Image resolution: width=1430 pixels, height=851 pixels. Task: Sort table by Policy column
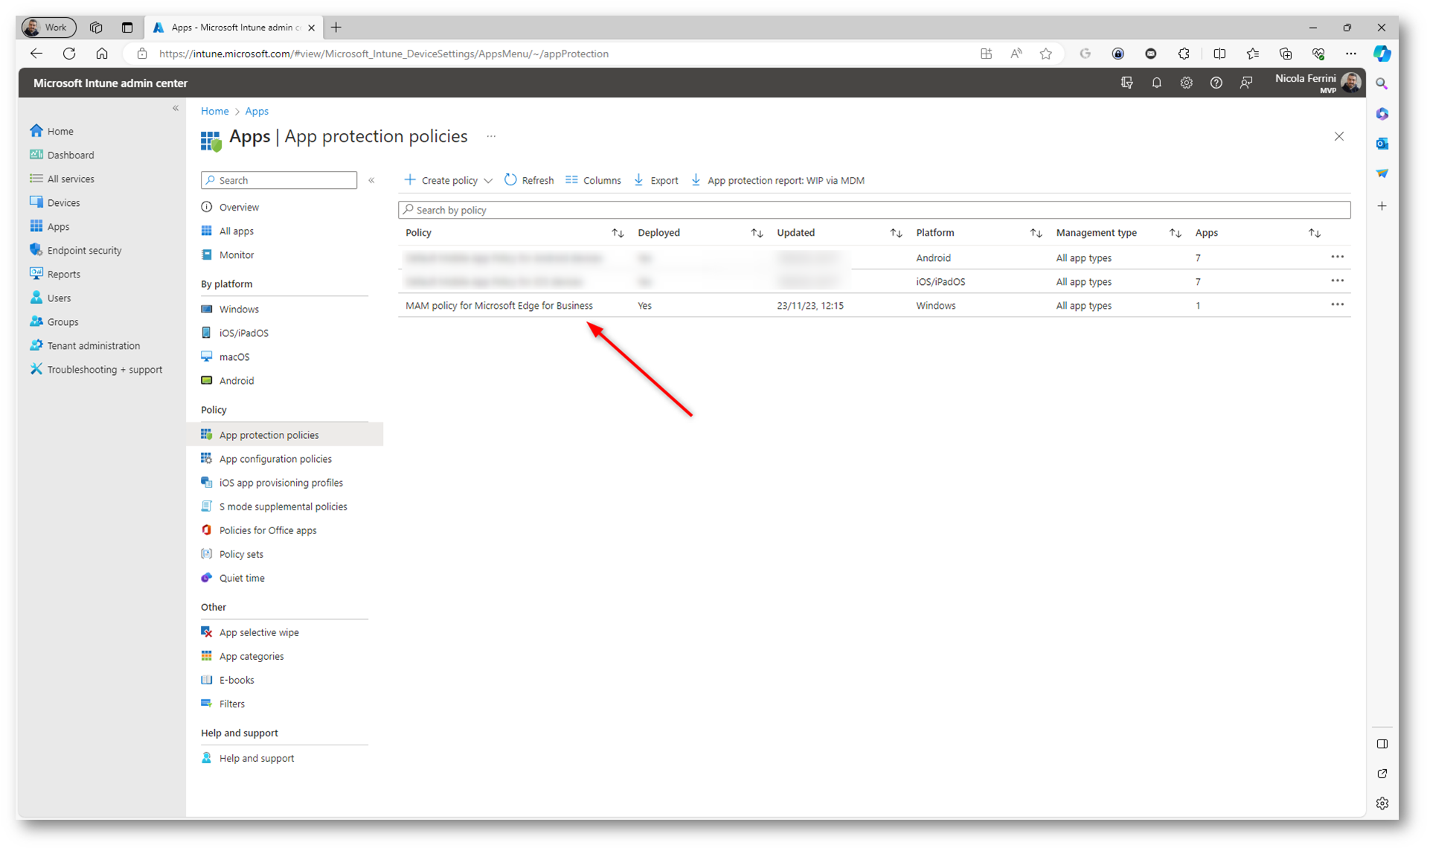[617, 233]
